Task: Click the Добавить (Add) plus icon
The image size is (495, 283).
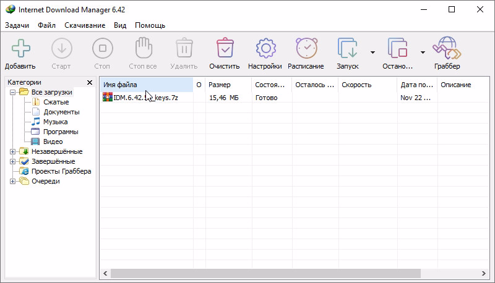Action: click(x=20, y=48)
